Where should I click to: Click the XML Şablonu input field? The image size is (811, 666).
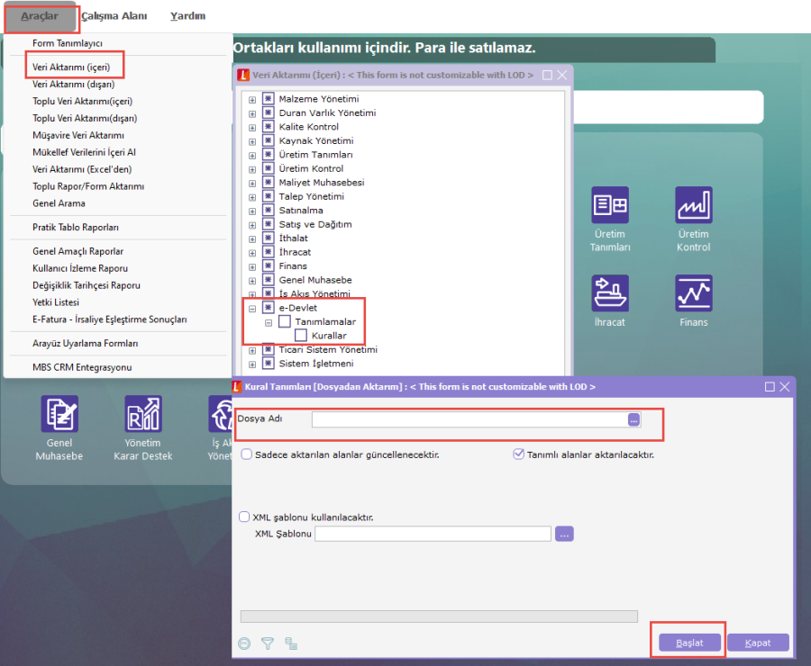click(433, 534)
